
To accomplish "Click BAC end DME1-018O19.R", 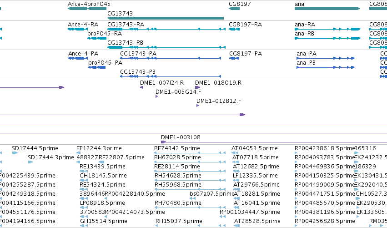I will click(198, 87).
